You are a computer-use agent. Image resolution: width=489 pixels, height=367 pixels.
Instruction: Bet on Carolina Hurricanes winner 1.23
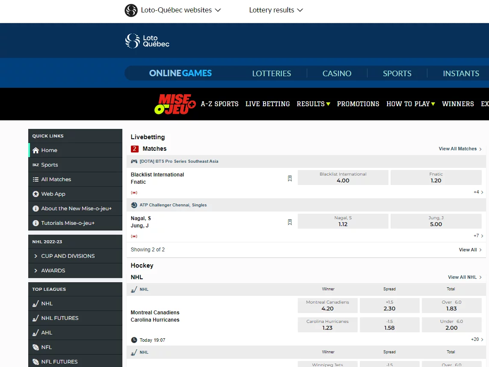(x=327, y=325)
